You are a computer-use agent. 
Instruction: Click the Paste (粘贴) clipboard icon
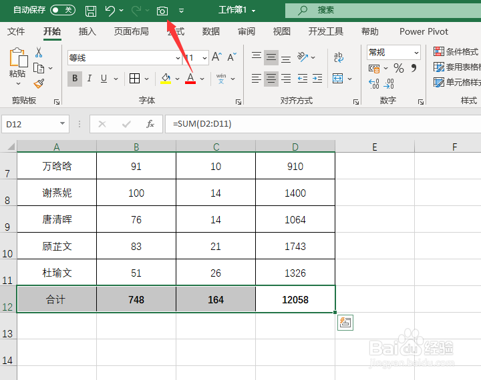pyautogui.click(x=18, y=57)
